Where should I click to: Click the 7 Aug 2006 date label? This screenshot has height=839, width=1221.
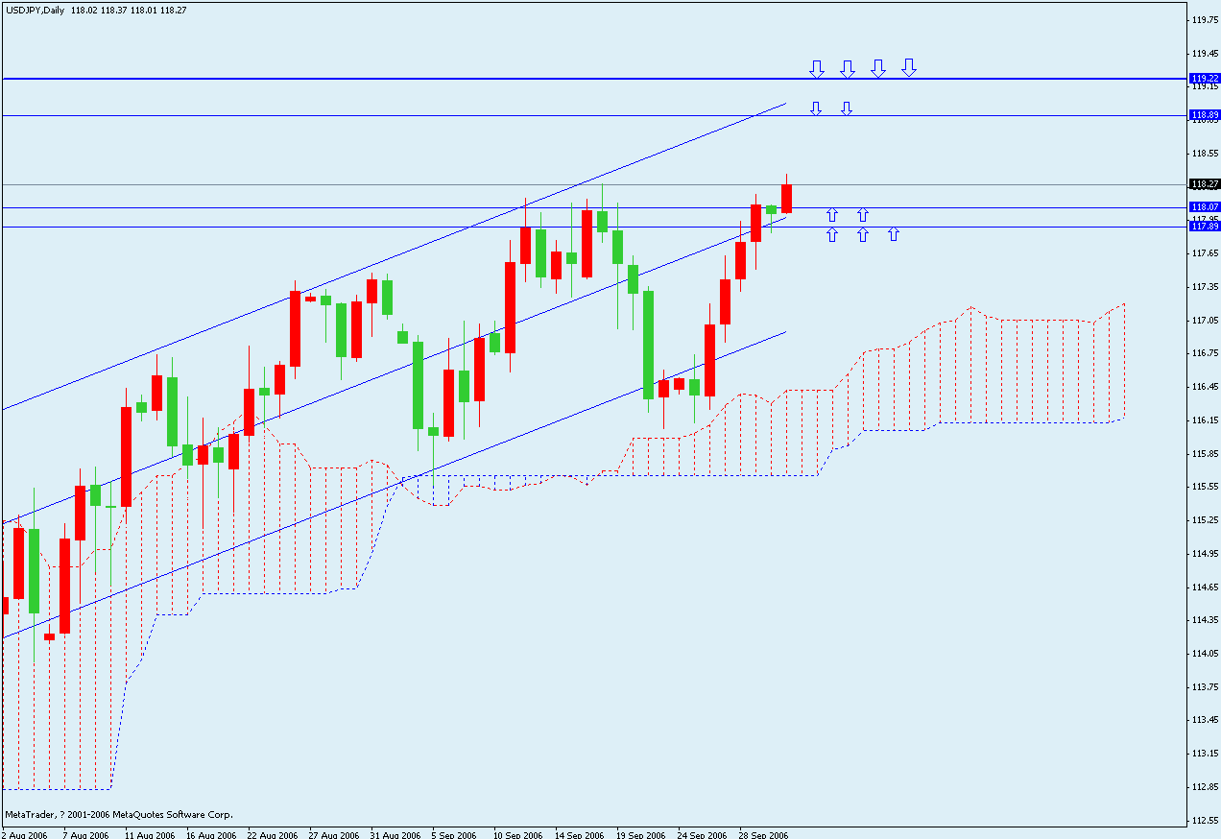click(87, 835)
